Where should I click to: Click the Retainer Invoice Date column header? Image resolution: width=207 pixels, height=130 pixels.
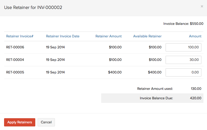63,36
